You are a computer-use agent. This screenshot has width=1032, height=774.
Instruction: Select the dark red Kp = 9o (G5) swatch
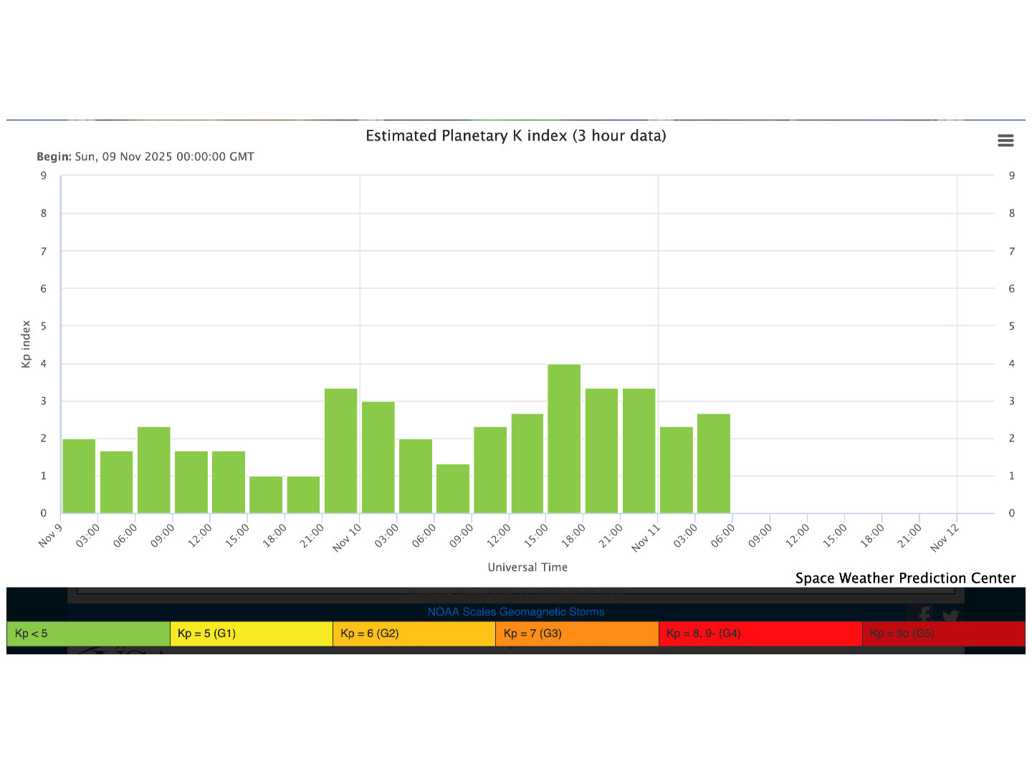click(x=943, y=634)
